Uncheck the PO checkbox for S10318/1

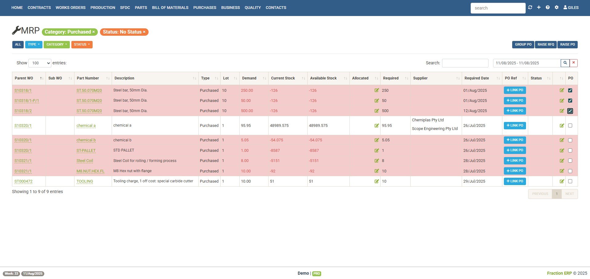click(x=570, y=90)
